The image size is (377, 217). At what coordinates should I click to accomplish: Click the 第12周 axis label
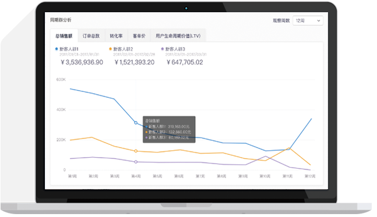tap(310, 176)
